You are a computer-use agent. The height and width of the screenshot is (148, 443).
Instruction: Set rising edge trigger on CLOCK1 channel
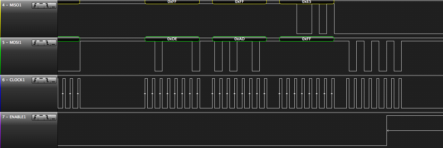tap(35, 80)
